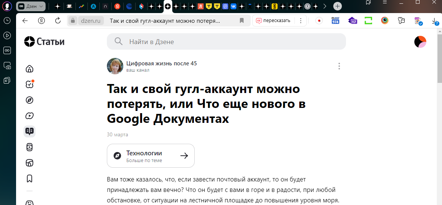The height and width of the screenshot is (205, 442).
Task: Show more tabs with the tab strip arrow
Action: (x=325, y=6)
